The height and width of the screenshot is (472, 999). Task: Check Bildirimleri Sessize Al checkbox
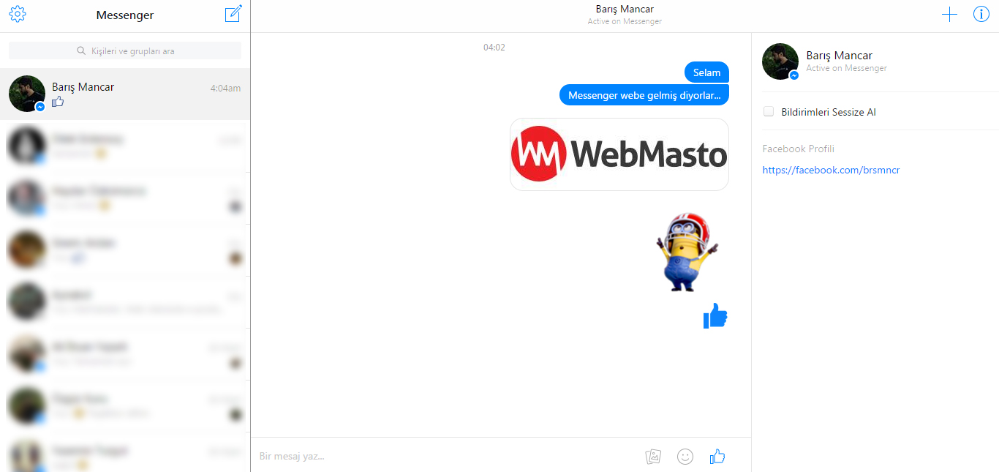click(769, 111)
